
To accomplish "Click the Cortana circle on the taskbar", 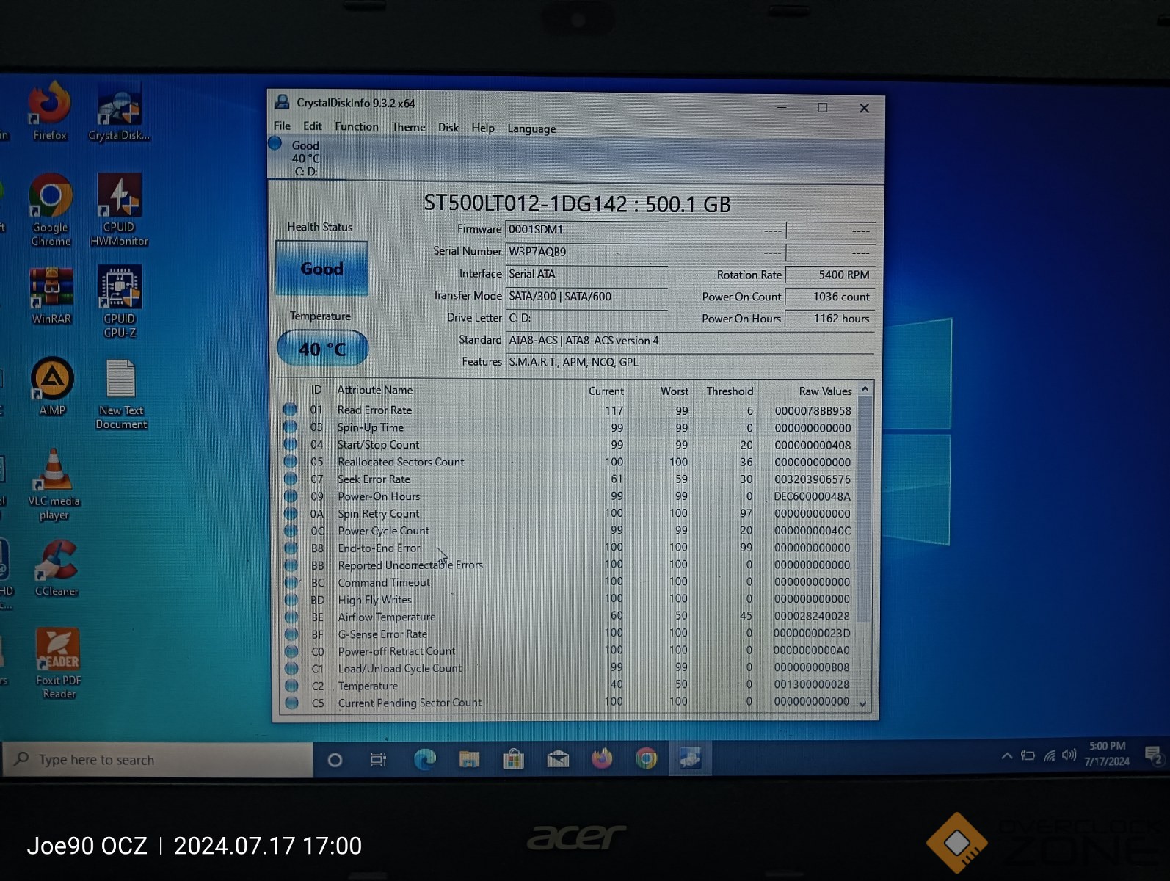I will 335,760.
